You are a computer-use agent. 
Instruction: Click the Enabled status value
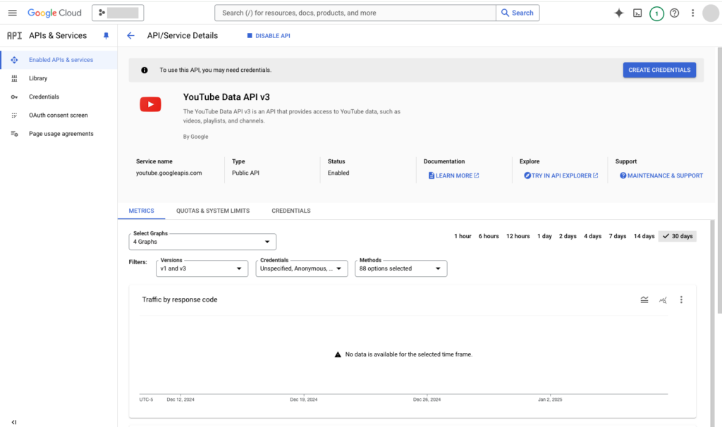(338, 173)
